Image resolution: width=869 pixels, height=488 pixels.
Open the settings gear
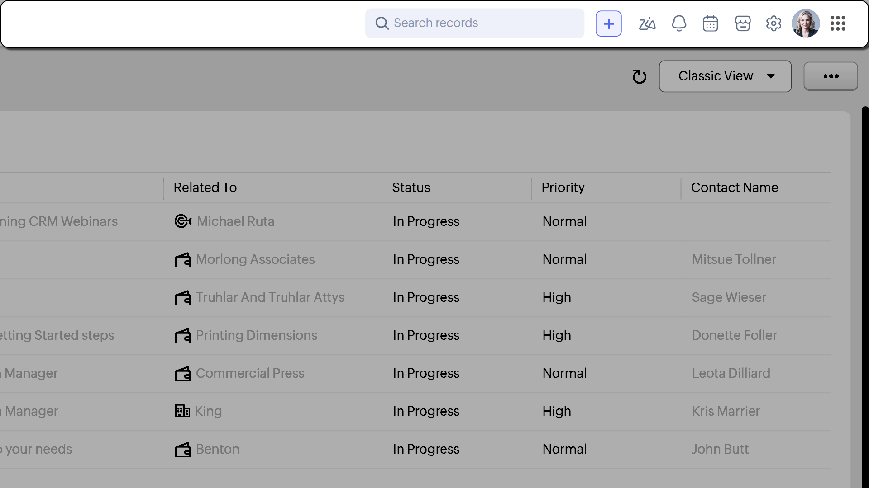click(x=774, y=23)
